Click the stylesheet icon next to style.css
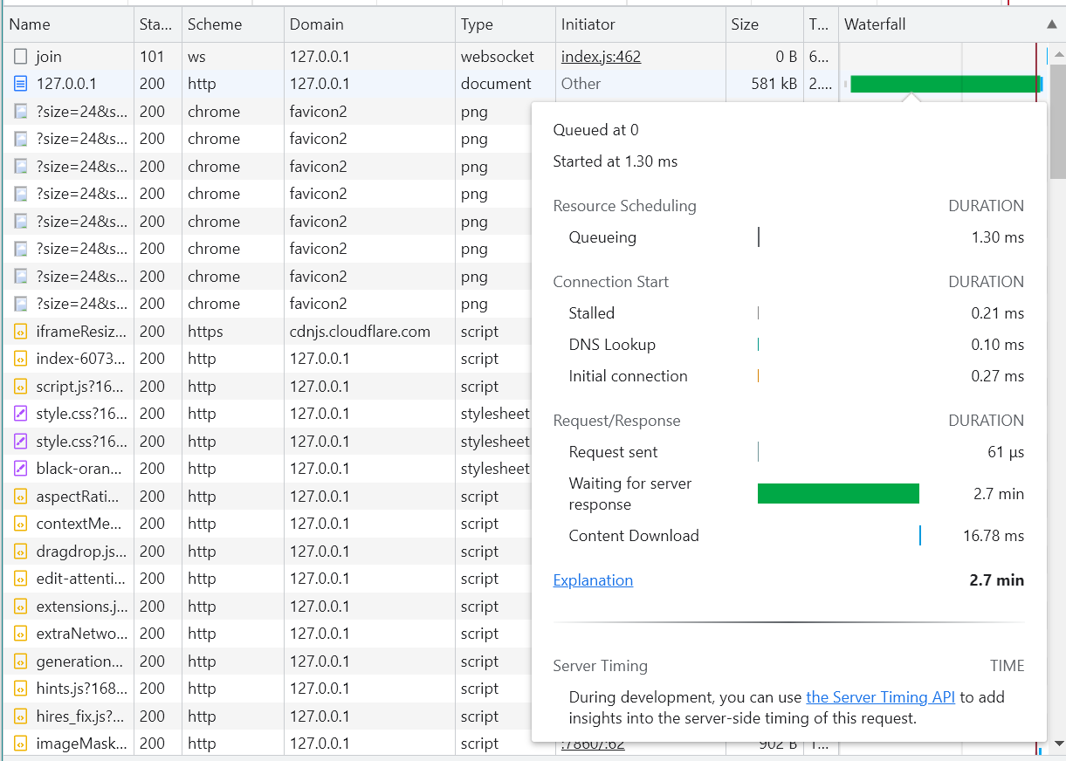The image size is (1066, 761). pyautogui.click(x=19, y=414)
